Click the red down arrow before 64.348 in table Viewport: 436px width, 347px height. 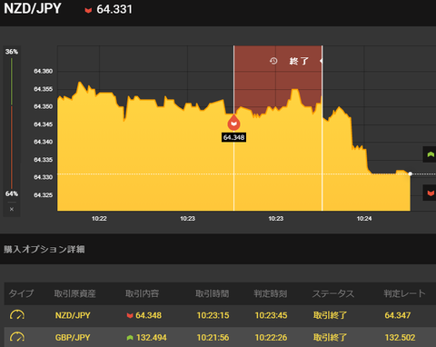coord(130,315)
